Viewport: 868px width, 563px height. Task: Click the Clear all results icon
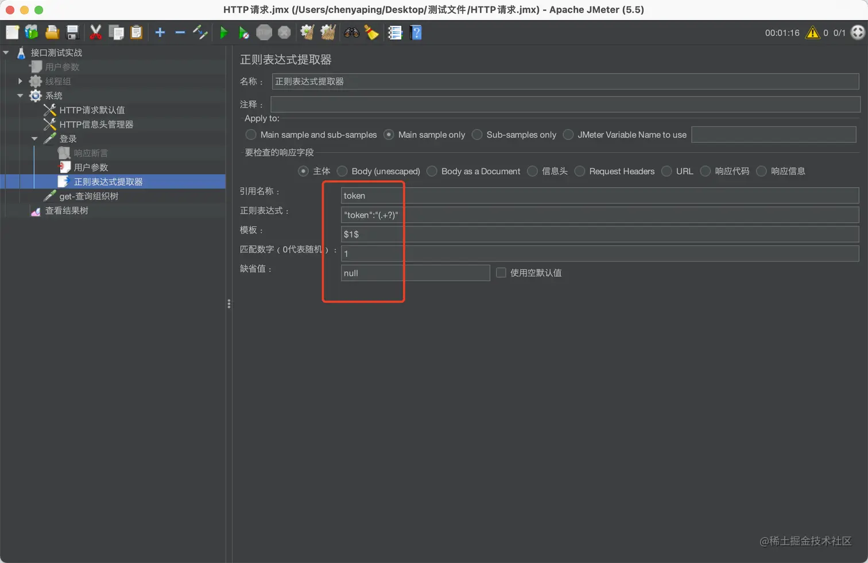(328, 33)
